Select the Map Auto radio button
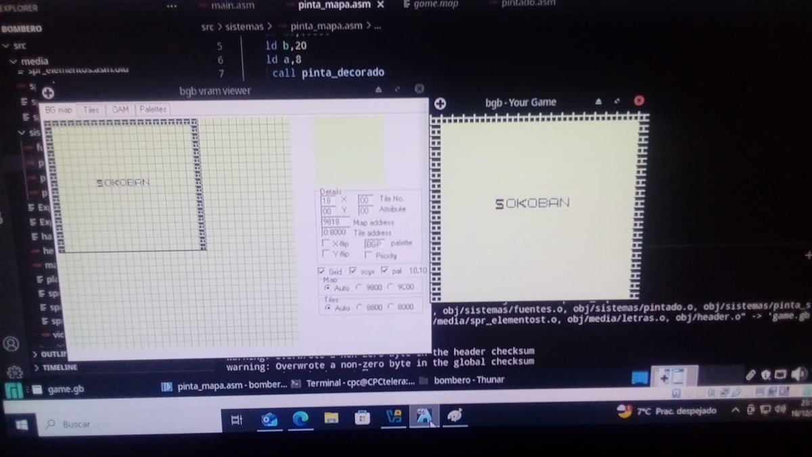This screenshot has width=812, height=457. point(328,288)
